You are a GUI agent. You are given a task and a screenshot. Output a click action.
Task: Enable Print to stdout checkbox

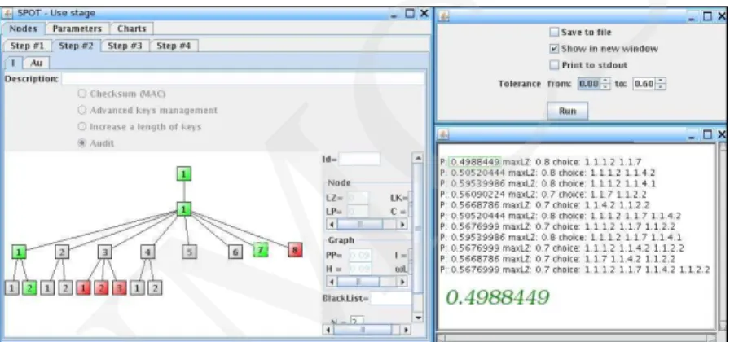point(554,64)
